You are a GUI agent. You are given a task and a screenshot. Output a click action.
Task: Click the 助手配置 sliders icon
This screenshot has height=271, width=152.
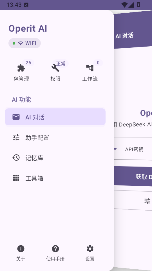pos(16,137)
